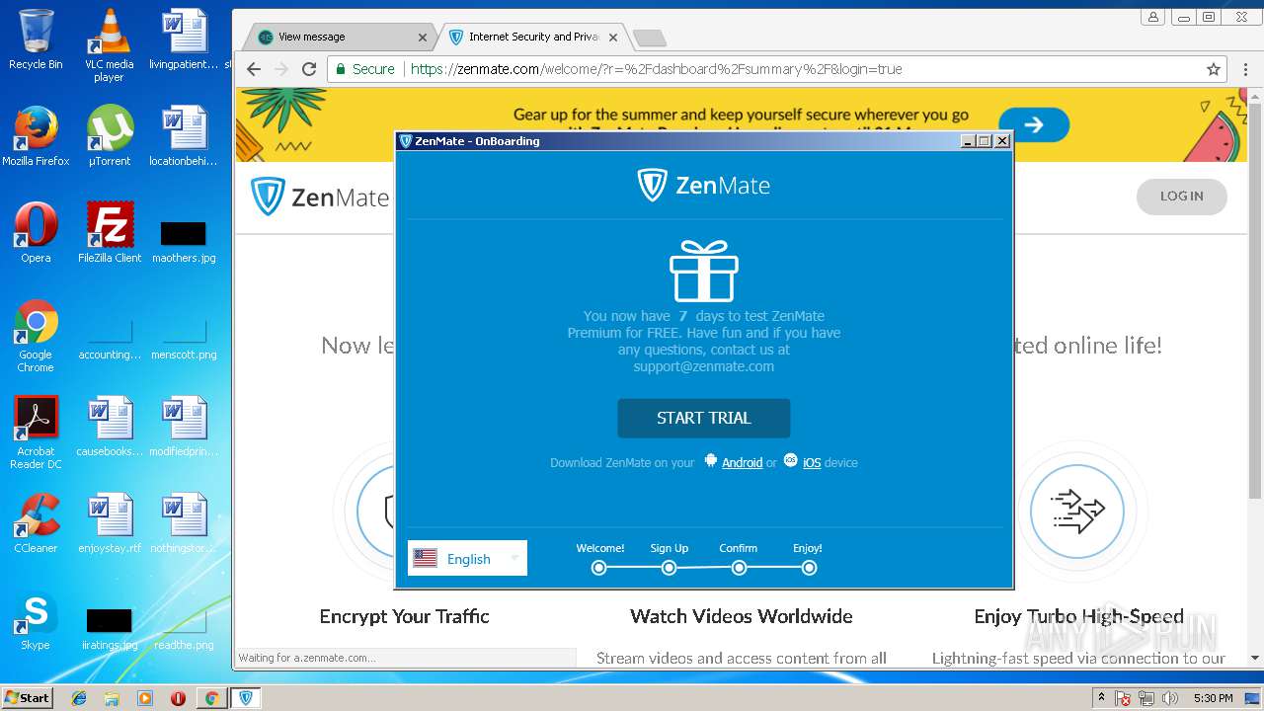Show hidden icons in the system tray
Image resolution: width=1264 pixels, height=711 pixels.
tap(1102, 698)
